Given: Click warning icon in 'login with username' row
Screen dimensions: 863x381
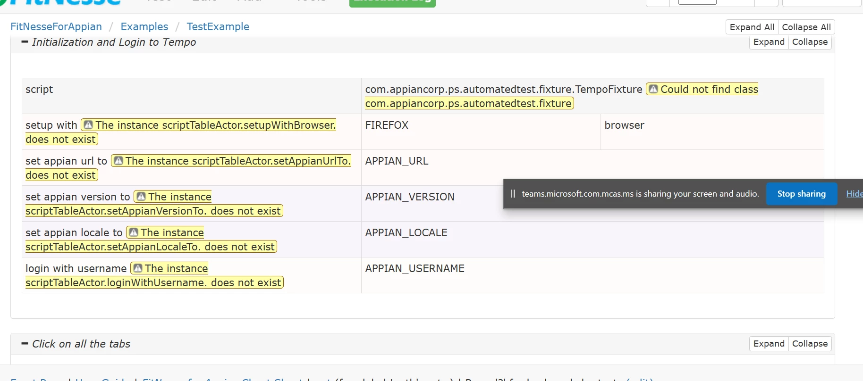Looking at the screenshot, I should point(138,268).
